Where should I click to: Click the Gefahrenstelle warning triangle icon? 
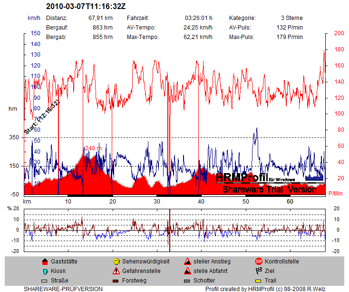point(116,271)
